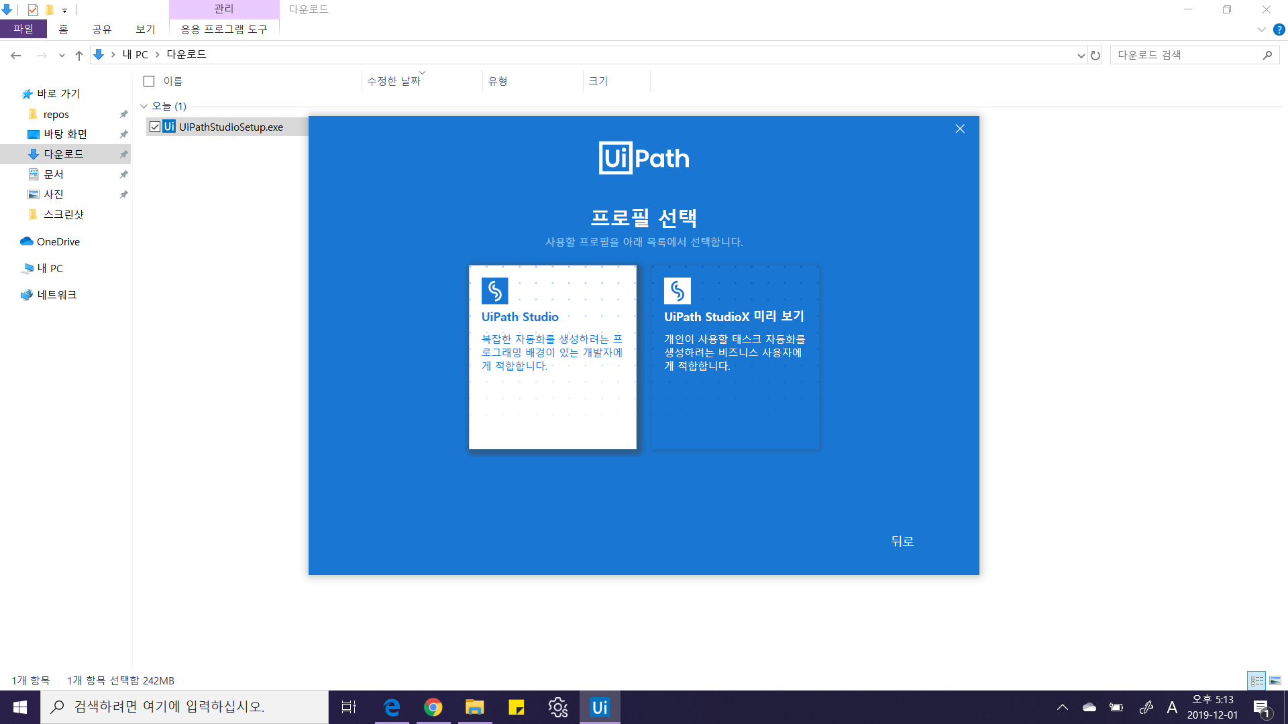Image resolution: width=1288 pixels, height=724 pixels.
Task: Open UiPath from the taskbar
Action: point(599,707)
